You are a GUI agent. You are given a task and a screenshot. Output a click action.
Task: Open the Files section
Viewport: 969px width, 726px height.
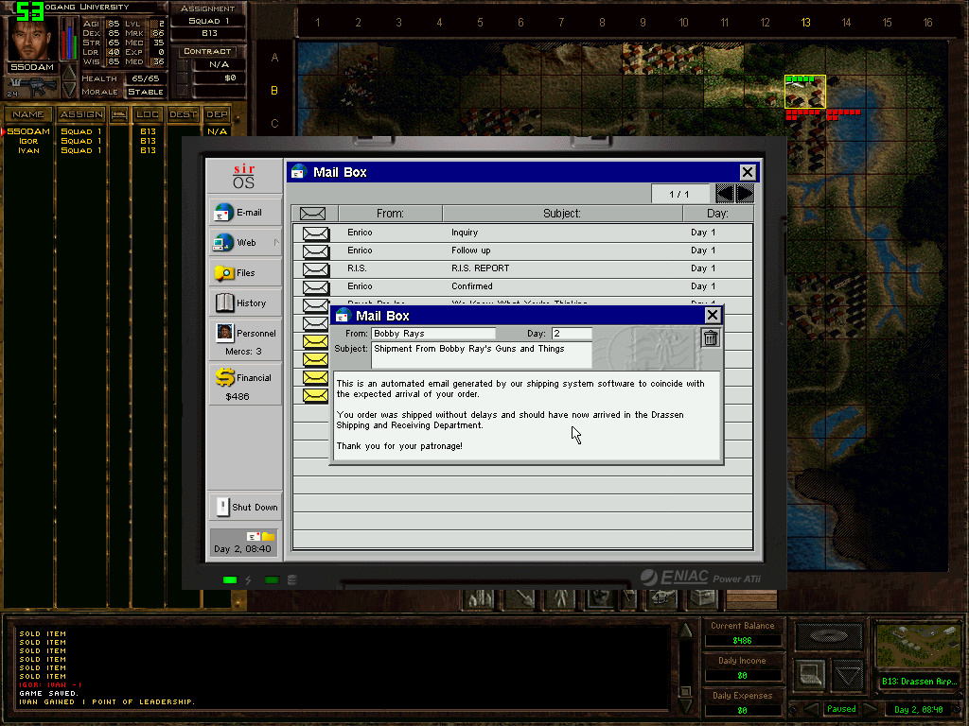[245, 273]
